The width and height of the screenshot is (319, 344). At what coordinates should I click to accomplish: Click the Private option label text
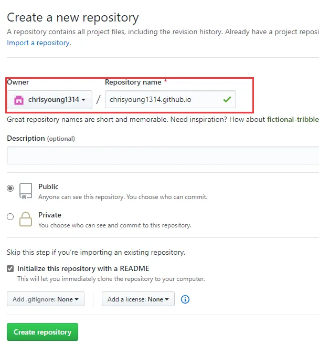point(50,215)
